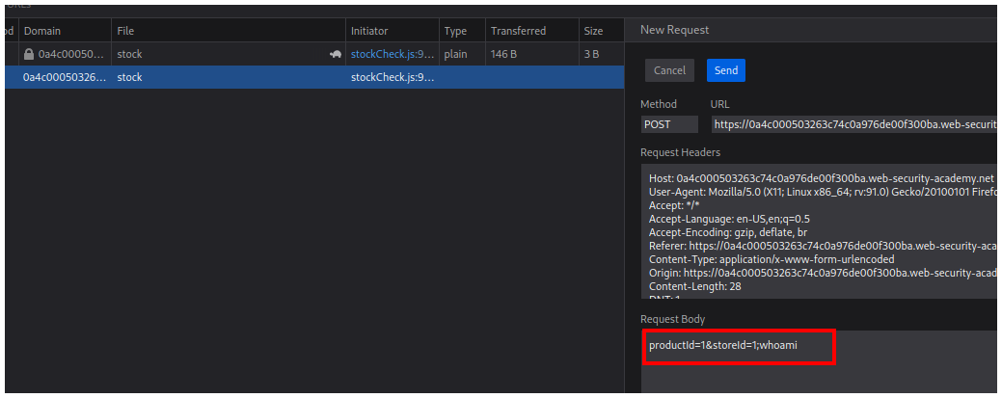
Task: Click the turtle icon beside the first stock file
Action: (x=335, y=55)
